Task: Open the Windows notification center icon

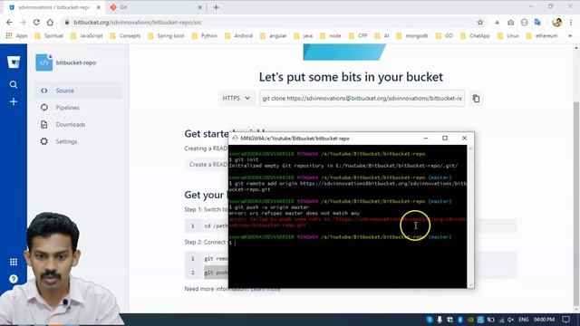Action: pyautogui.click(x=565, y=320)
